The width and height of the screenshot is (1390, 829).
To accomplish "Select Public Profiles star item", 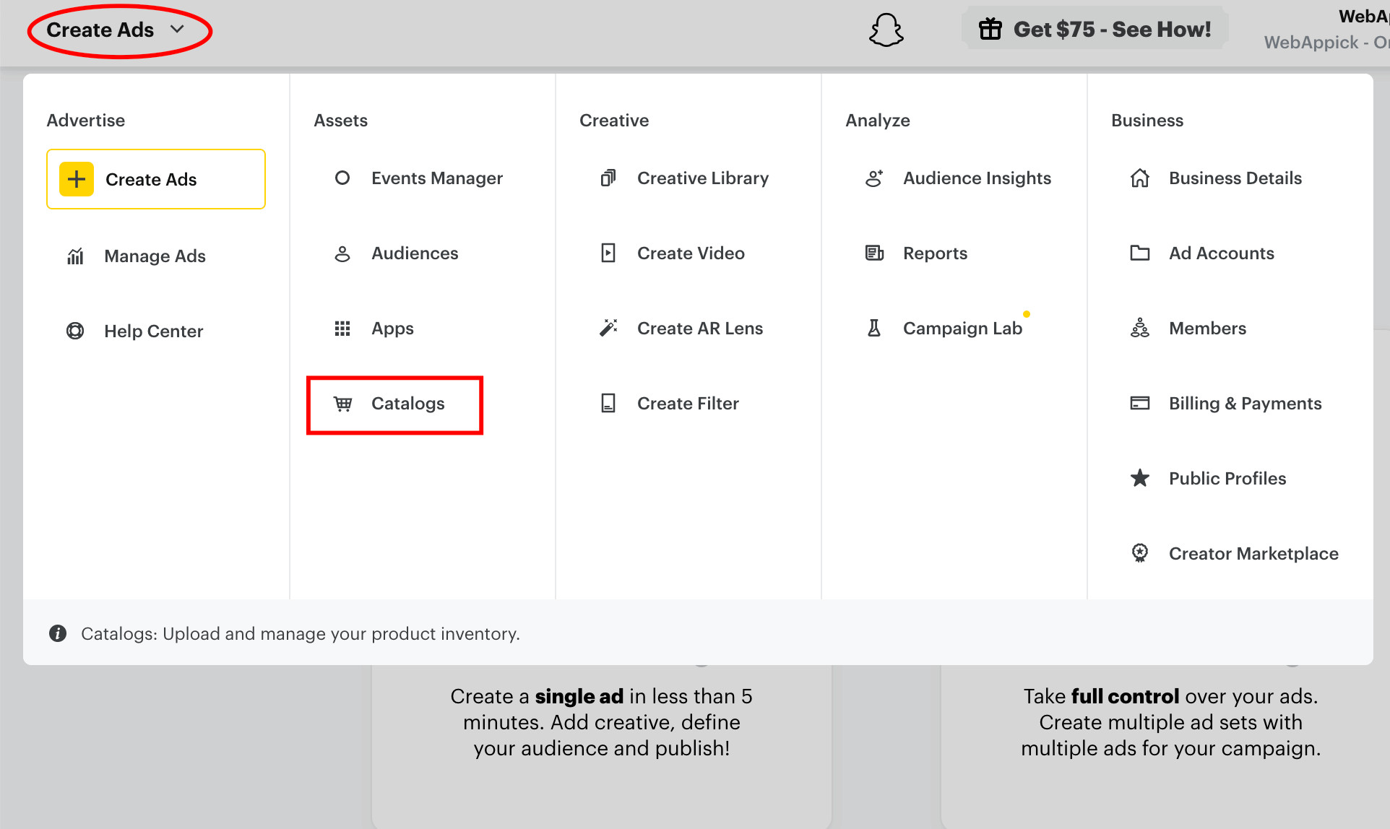I will tap(1227, 478).
